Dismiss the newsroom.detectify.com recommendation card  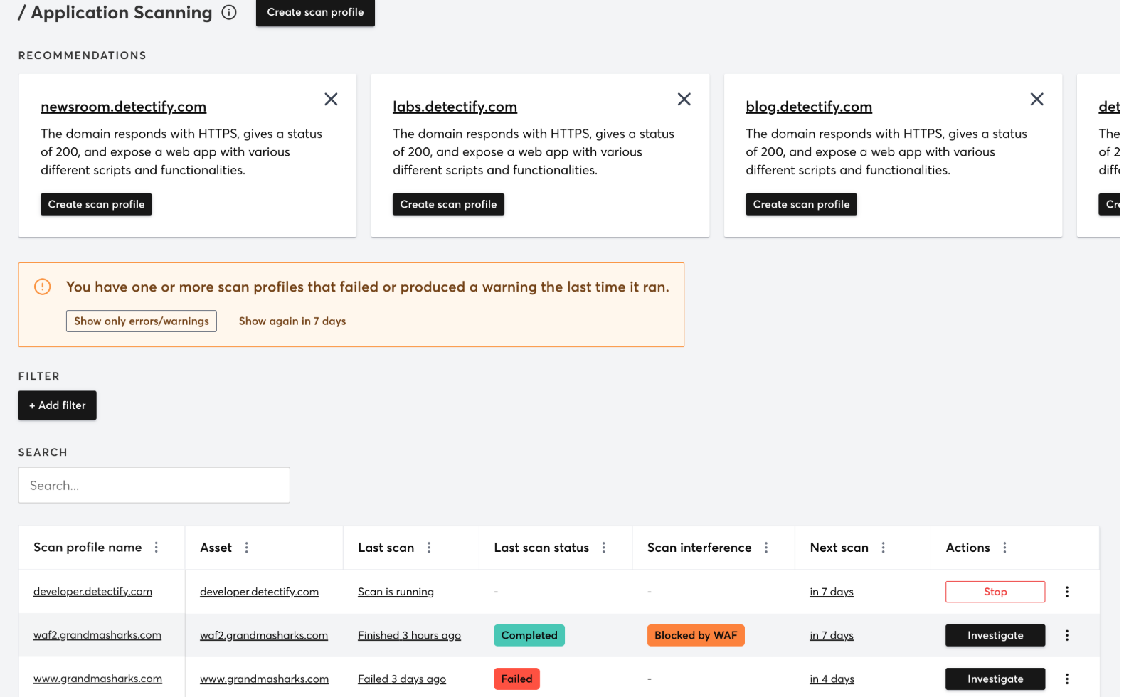pyautogui.click(x=331, y=99)
